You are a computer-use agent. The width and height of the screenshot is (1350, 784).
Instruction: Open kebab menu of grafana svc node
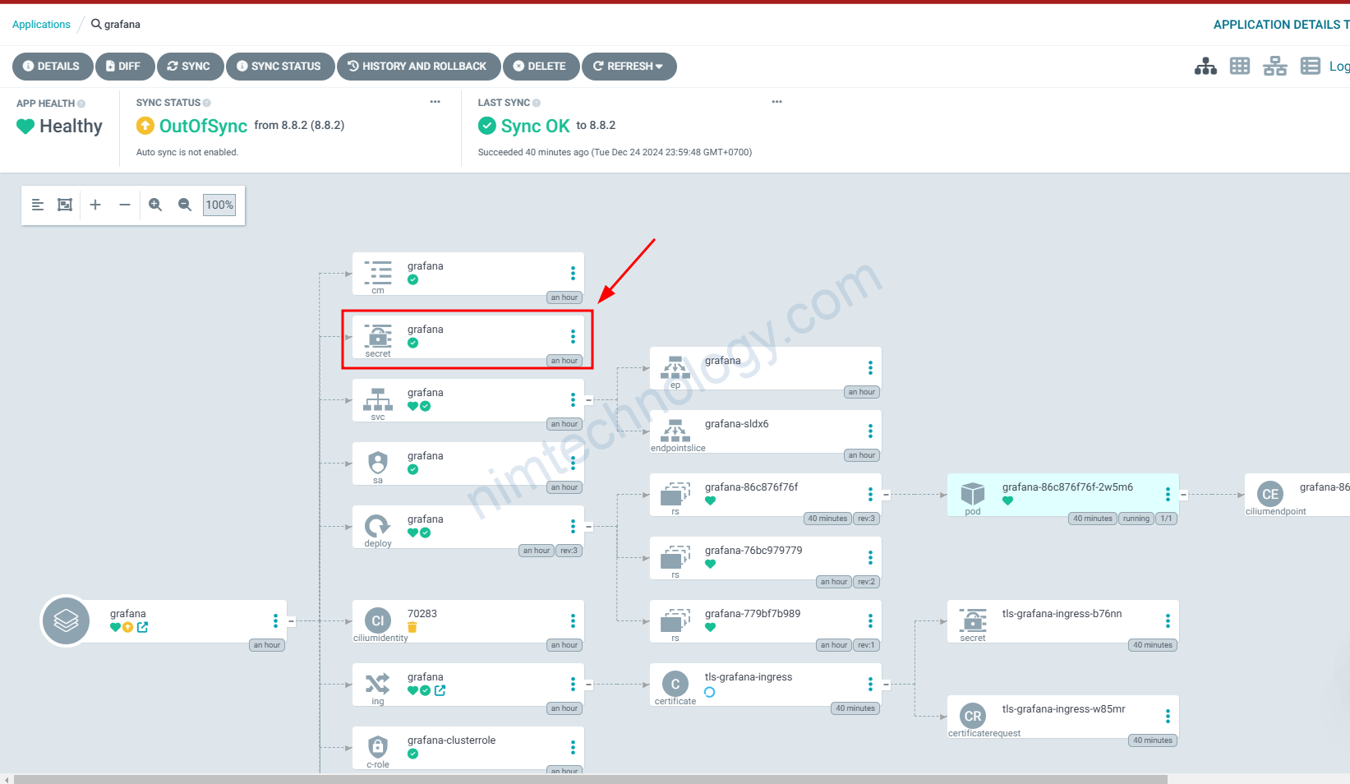click(x=573, y=399)
